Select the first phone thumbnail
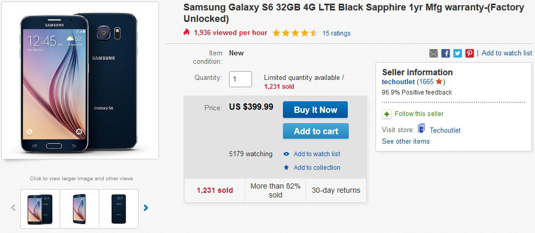The height and width of the screenshot is (233, 535). pyautogui.click(x=40, y=208)
